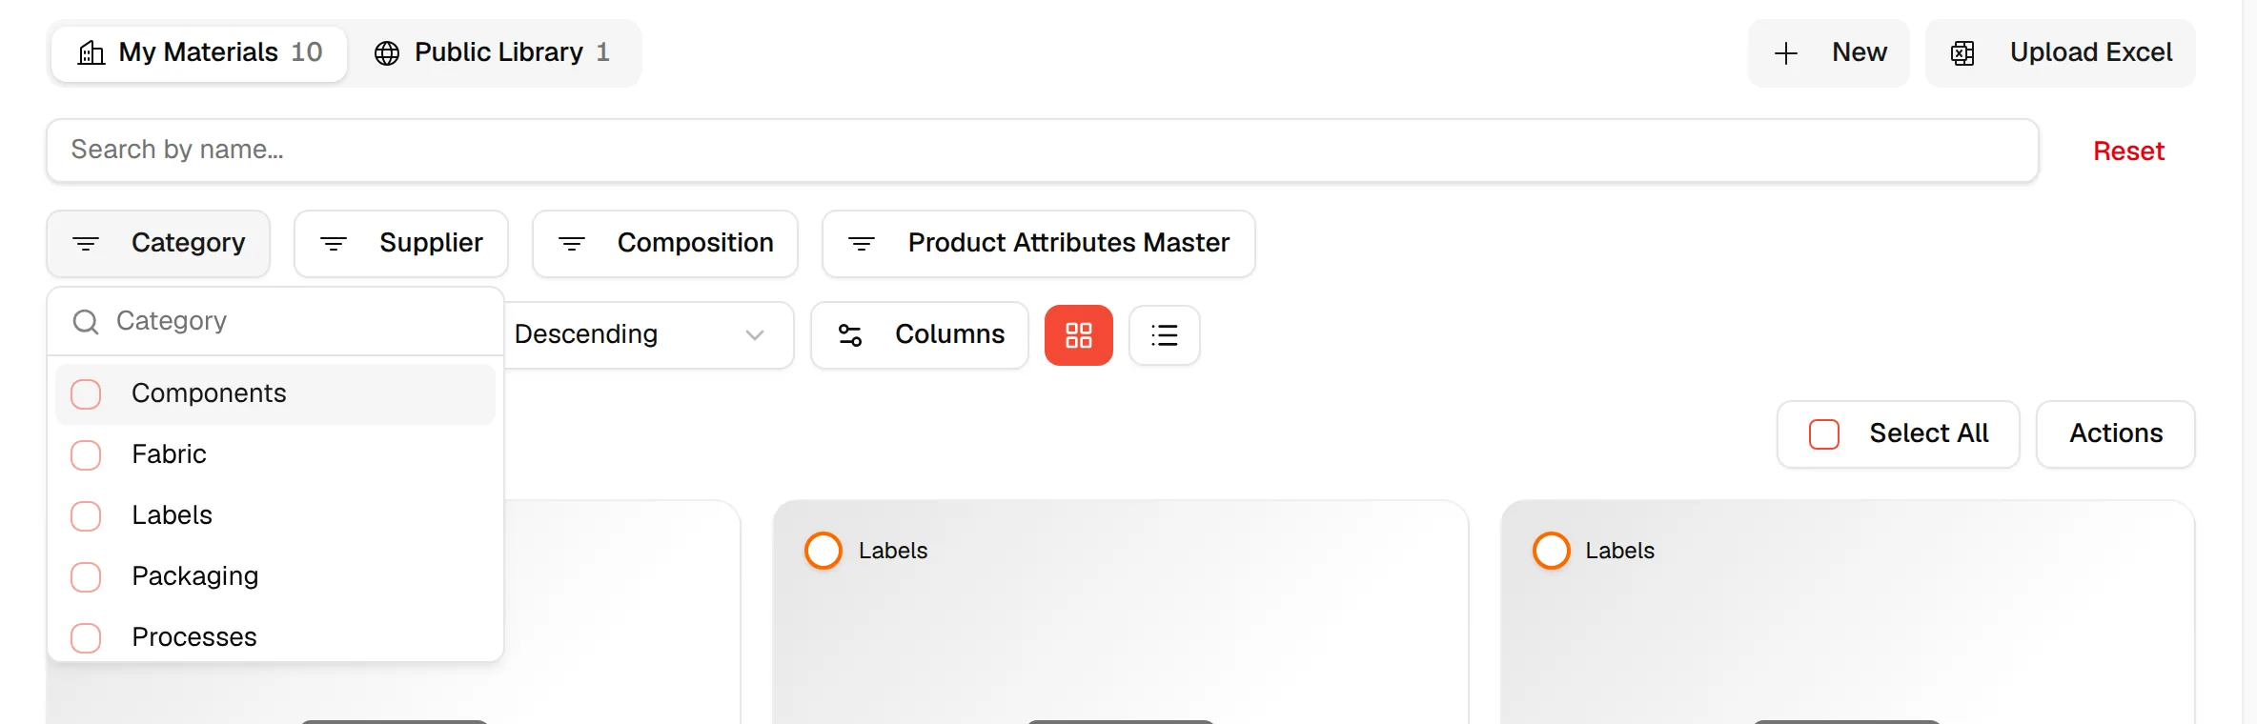Image resolution: width=2257 pixels, height=724 pixels.
Task: Open the Product Attributes Master filter
Action: click(1039, 244)
